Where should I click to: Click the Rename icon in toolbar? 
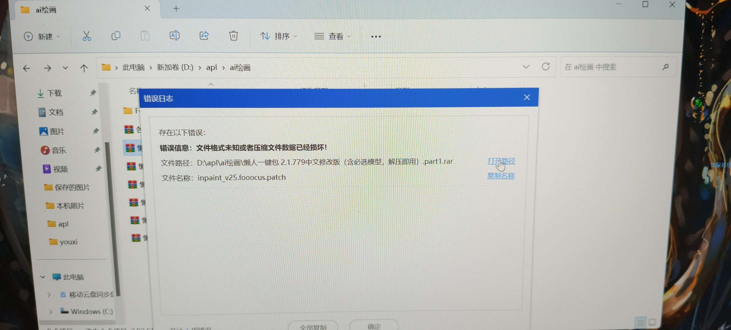pyautogui.click(x=175, y=36)
